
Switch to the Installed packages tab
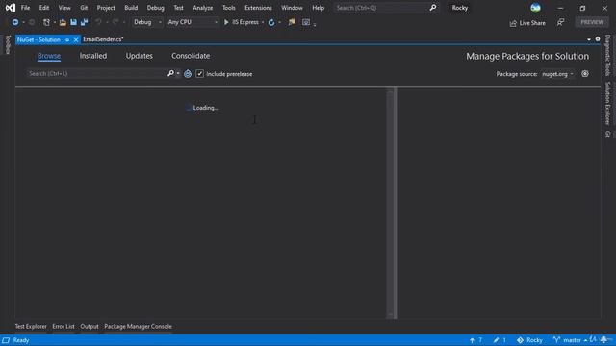pyautogui.click(x=93, y=56)
